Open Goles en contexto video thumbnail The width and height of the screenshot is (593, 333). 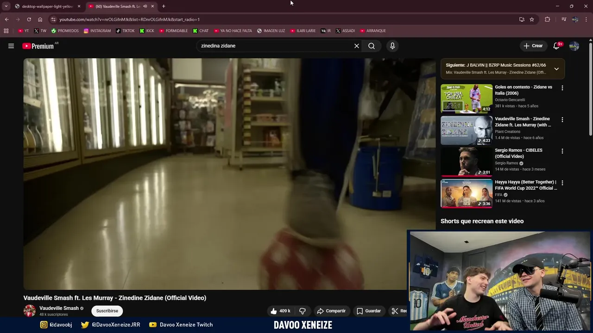pos(467,99)
